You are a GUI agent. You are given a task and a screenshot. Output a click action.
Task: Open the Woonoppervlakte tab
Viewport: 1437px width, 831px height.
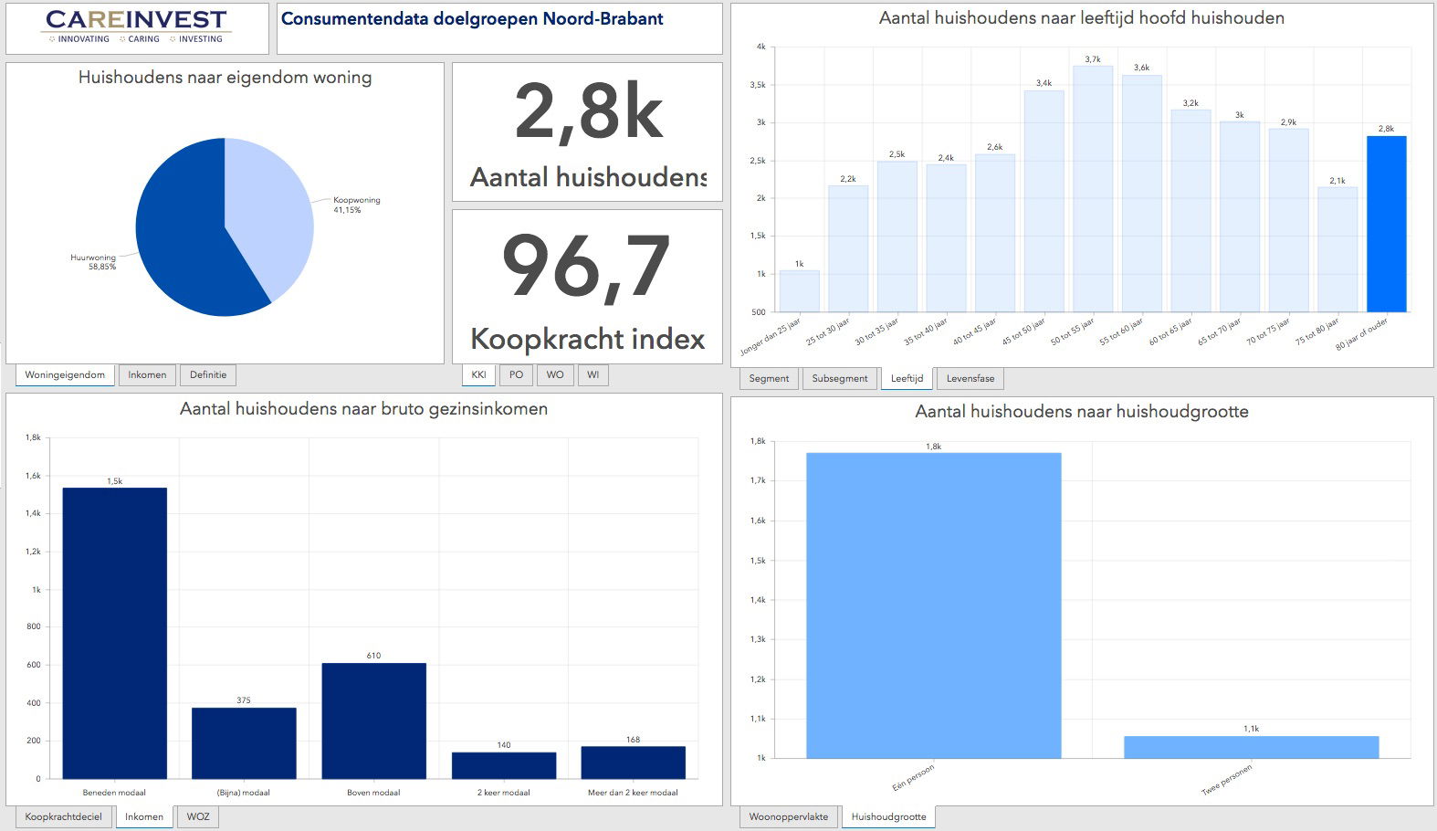(789, 817)
